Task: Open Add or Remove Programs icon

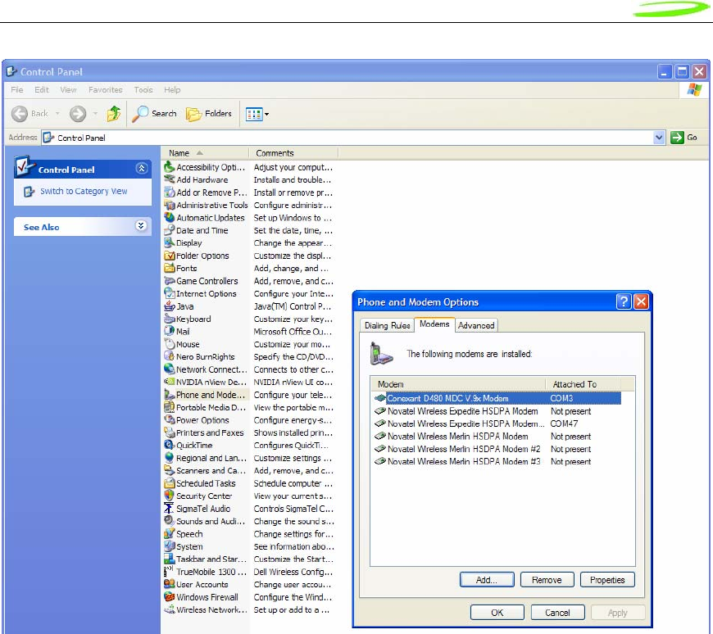Action: [170, 192]
